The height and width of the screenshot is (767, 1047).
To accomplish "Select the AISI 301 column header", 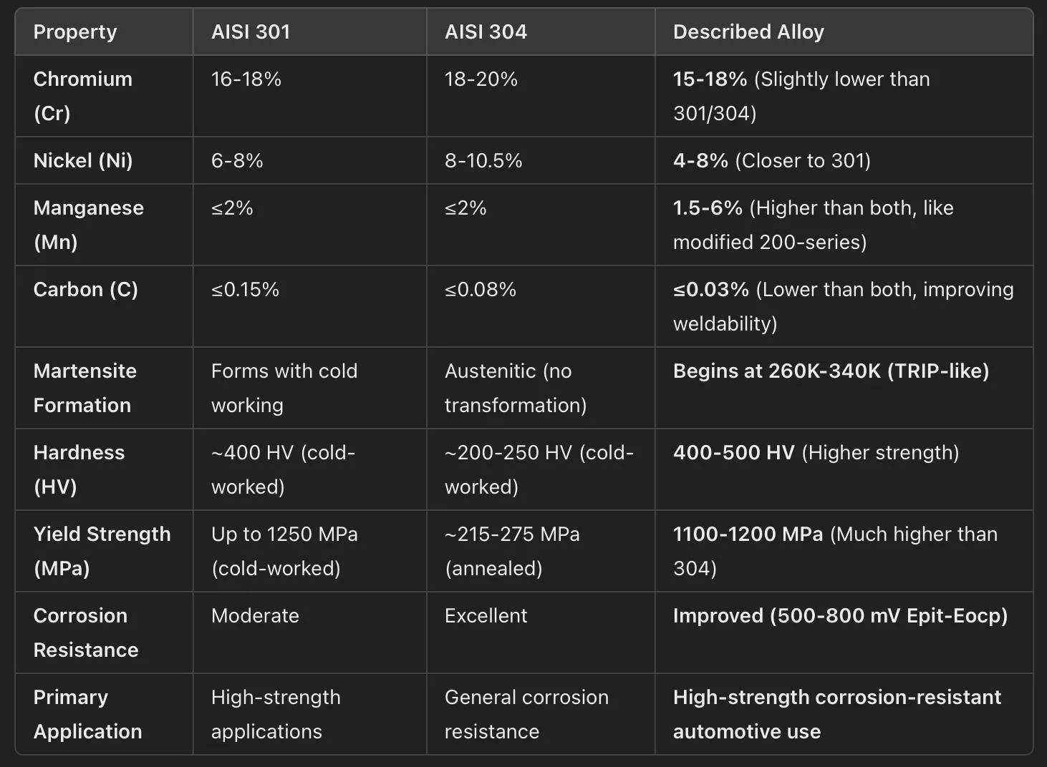I will [x=251, y=32].
